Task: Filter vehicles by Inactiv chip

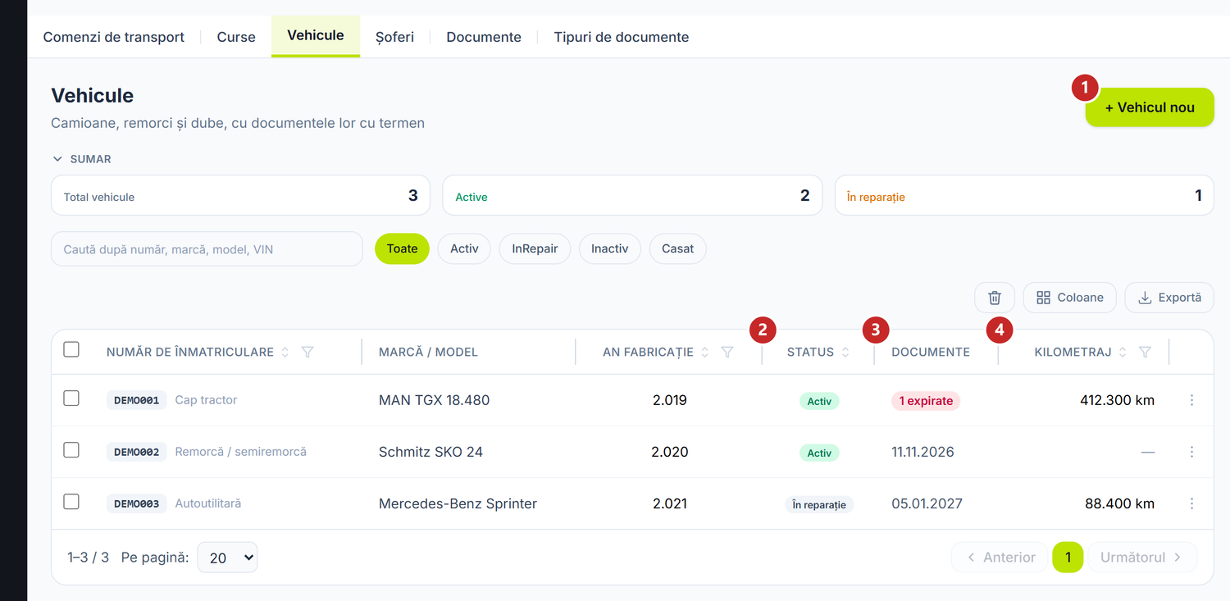Action: [x=610, y=248]
